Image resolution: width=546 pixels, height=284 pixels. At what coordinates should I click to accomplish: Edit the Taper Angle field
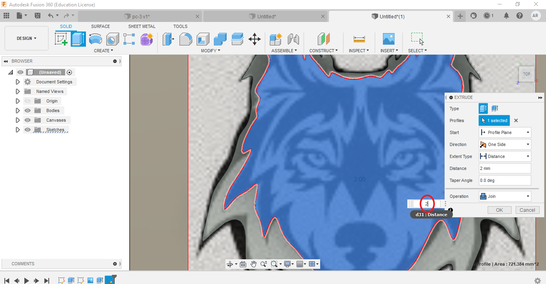pyautogui.click(x=505, y=180)
